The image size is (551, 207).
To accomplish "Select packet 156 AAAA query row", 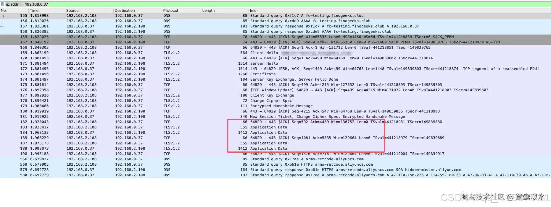I will point(275,21).
